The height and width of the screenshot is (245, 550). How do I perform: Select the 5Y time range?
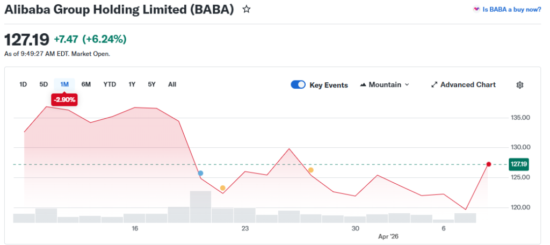click(x=152, y=84)
